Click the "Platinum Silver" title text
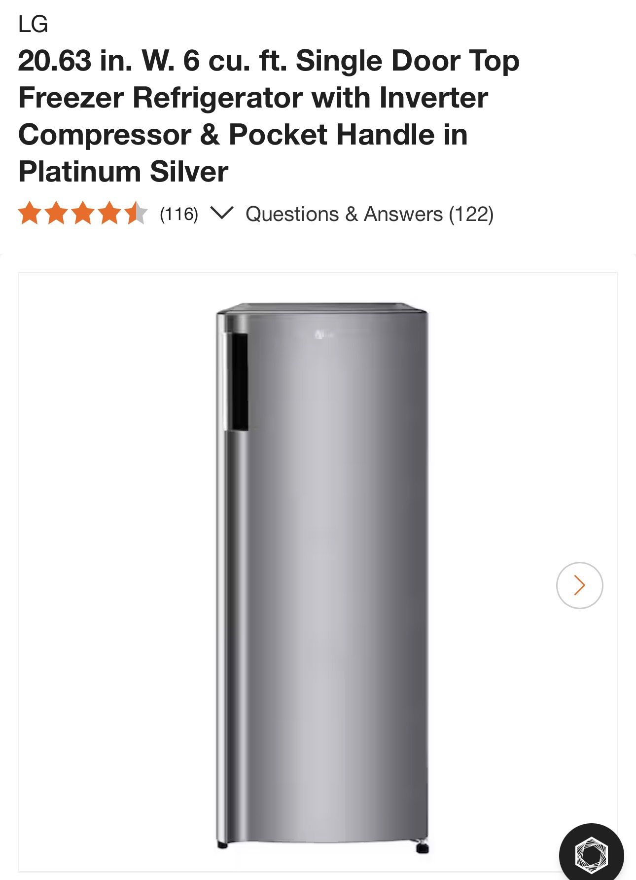 coord(123,172)
